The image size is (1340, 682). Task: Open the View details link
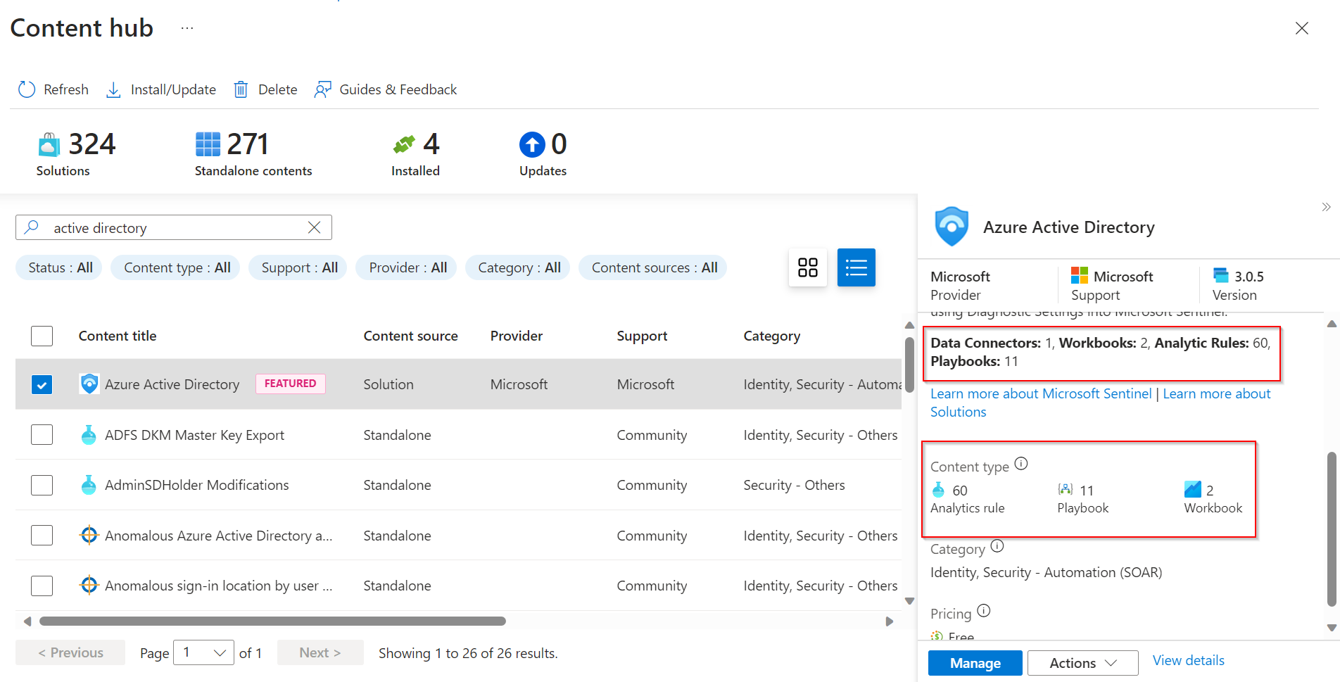point(1189,660)
